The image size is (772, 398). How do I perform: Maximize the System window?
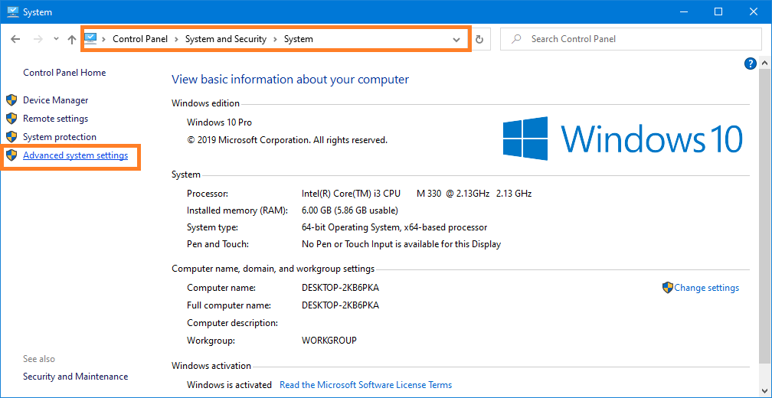click(718, 11)
